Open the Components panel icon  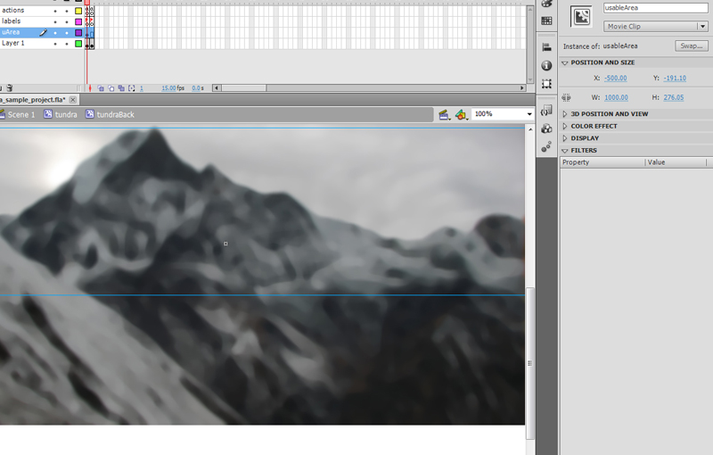(546, 129)
